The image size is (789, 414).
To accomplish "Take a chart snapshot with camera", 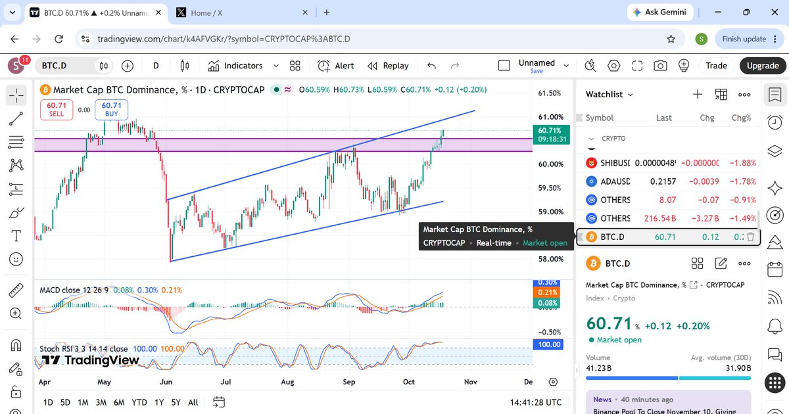I will 660,66.
